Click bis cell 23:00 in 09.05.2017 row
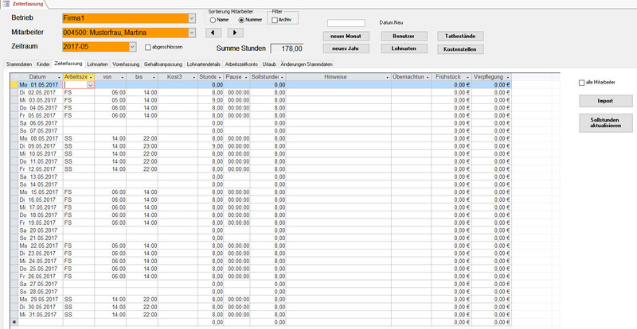The image size is (637, 329). (142, 146)
